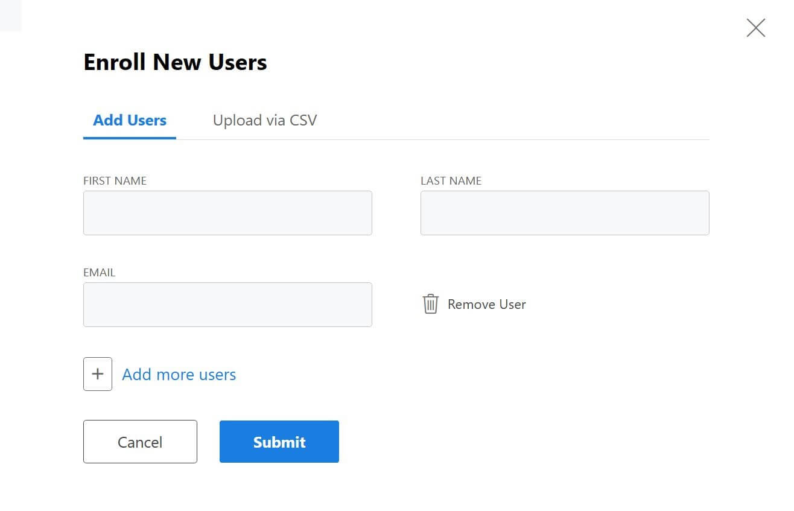Switch to the Upload via CSV tab
This screenshot has height=511, width=794.
pyautogui.click(x=264, y=120)
